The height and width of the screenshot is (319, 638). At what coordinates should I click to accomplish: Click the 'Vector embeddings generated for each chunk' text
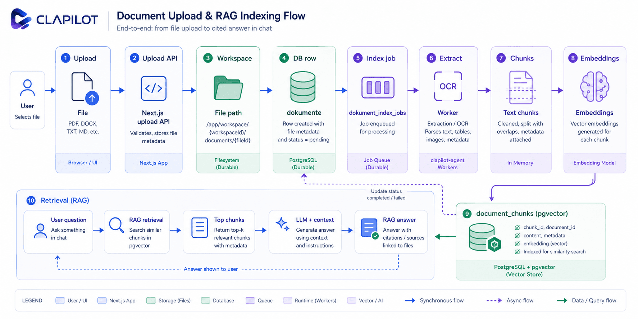pos(594,132)
